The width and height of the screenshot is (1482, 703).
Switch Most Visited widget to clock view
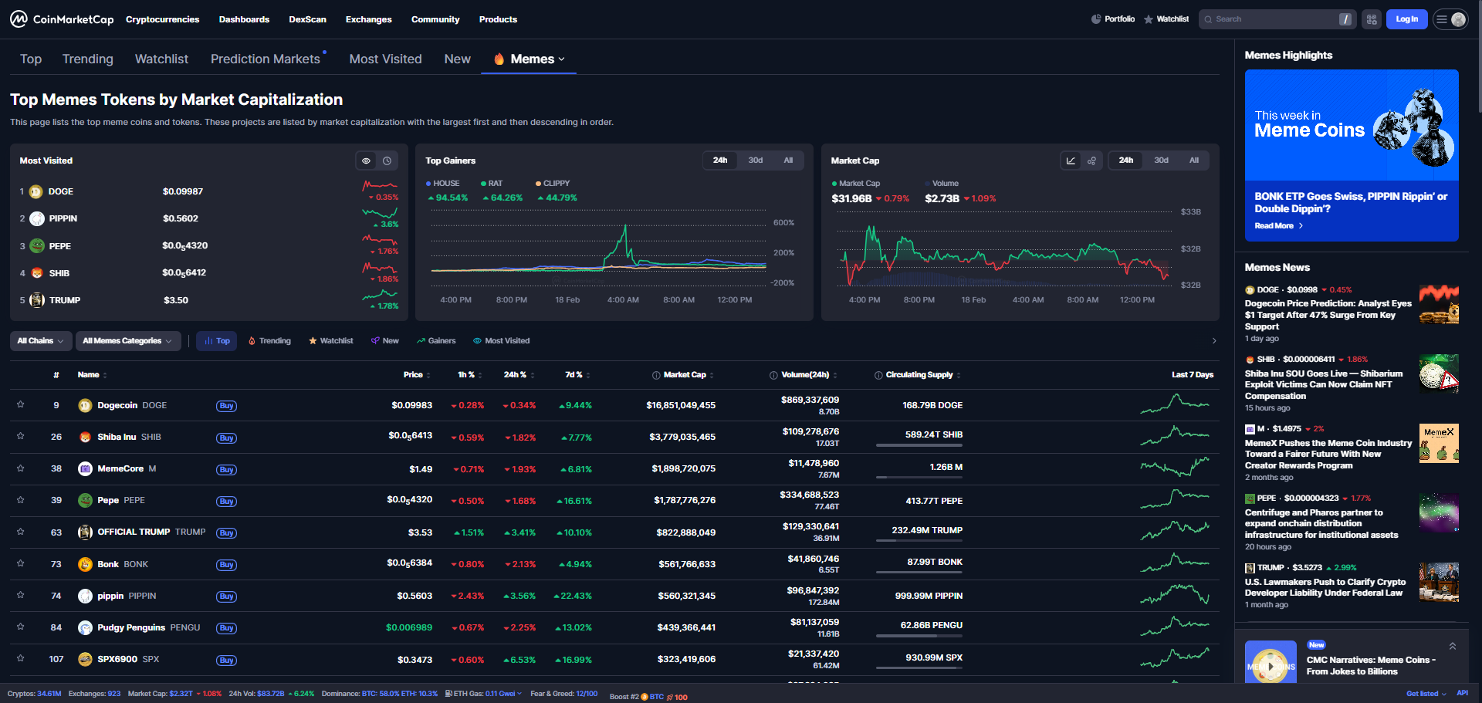coord(387,161)
